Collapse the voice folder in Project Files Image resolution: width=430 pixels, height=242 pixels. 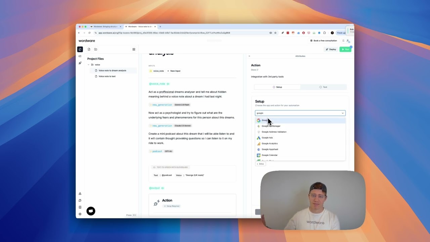pyautogui.click(x=89, y=65)
